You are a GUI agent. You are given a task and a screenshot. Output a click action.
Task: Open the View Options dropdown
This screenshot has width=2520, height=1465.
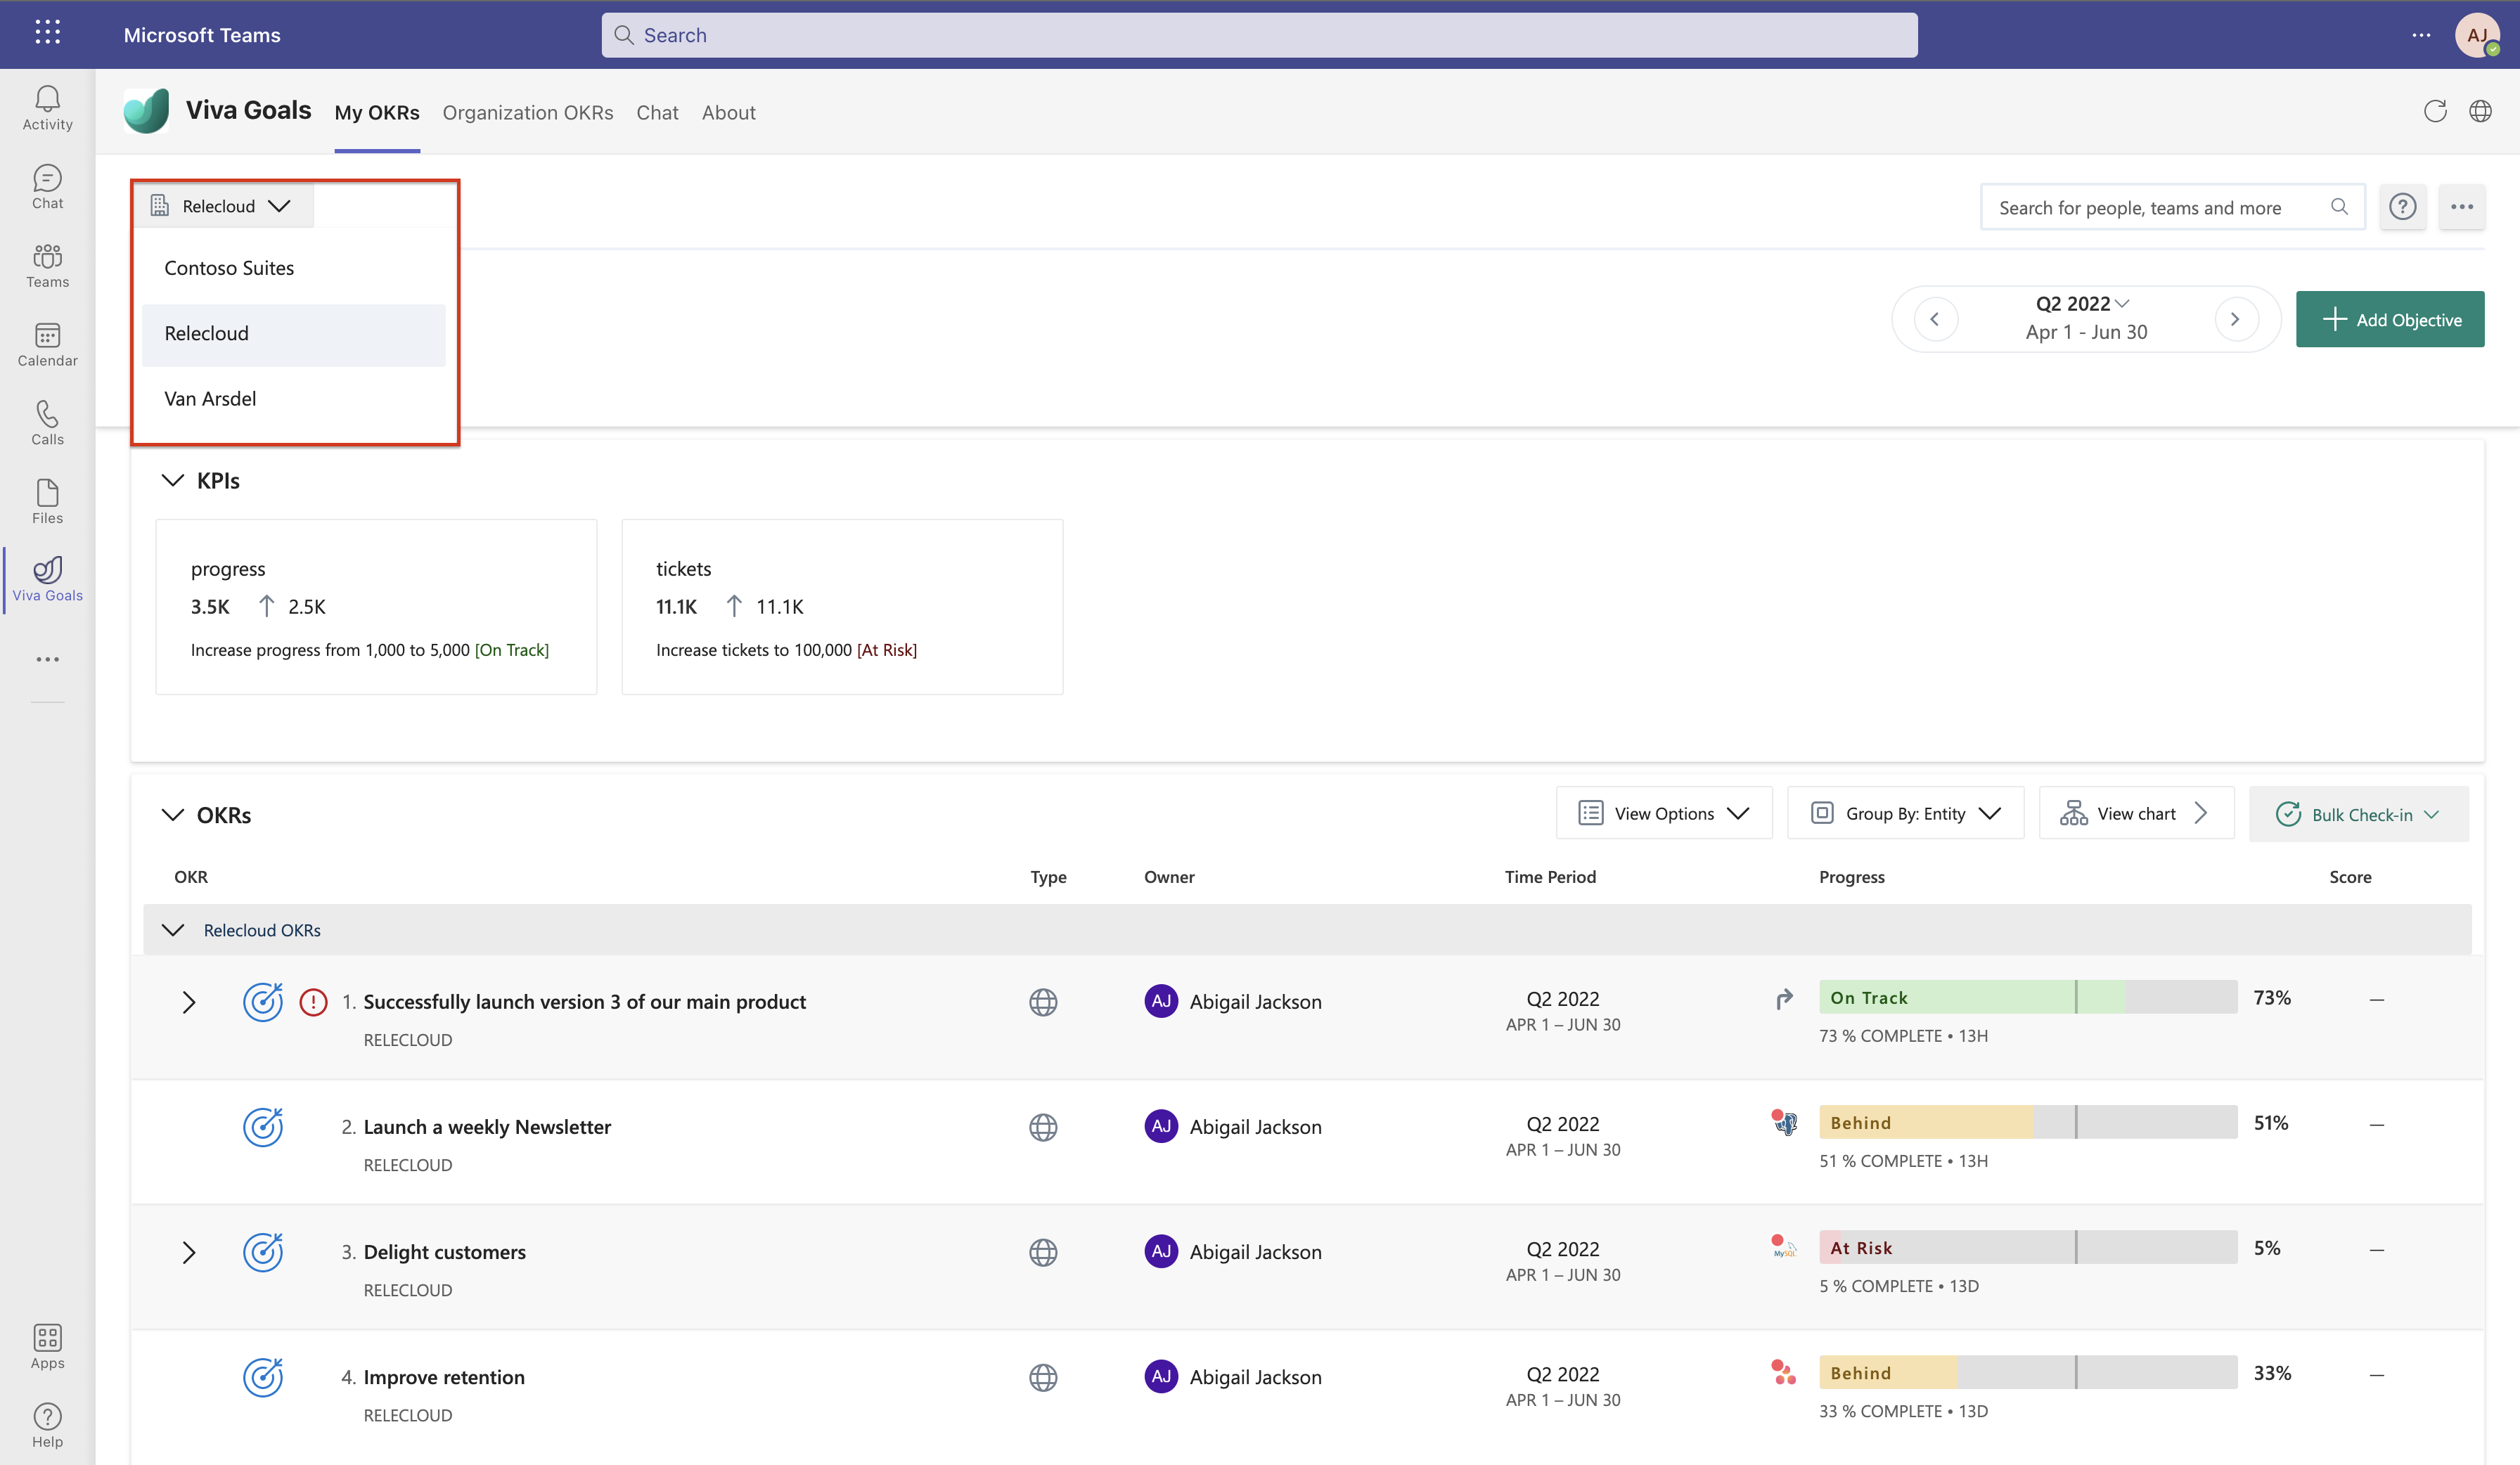(1664, 814)
